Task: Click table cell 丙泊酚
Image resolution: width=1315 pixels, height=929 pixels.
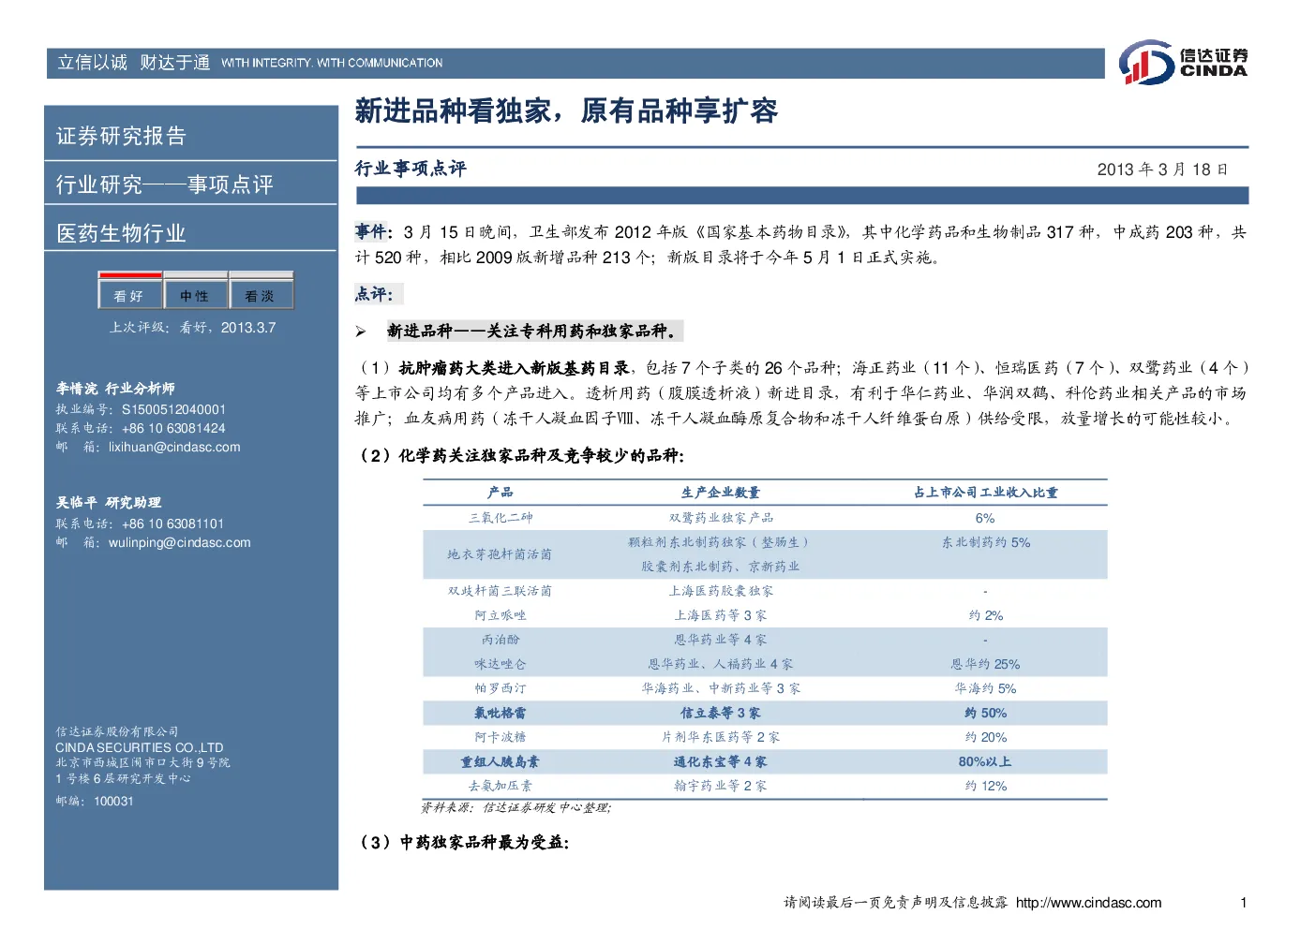Action: point(501,640)
